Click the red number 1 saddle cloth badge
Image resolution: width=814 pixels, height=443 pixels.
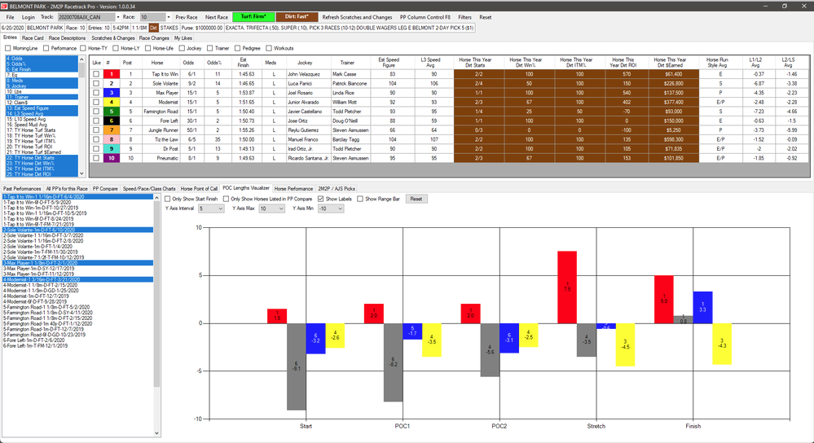pyautogui.click(x=108, y=73)
